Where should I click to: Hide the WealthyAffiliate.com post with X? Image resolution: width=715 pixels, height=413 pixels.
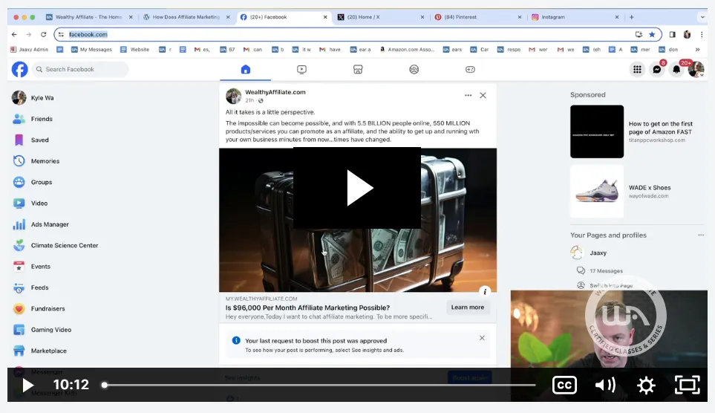tap(483, 95)
